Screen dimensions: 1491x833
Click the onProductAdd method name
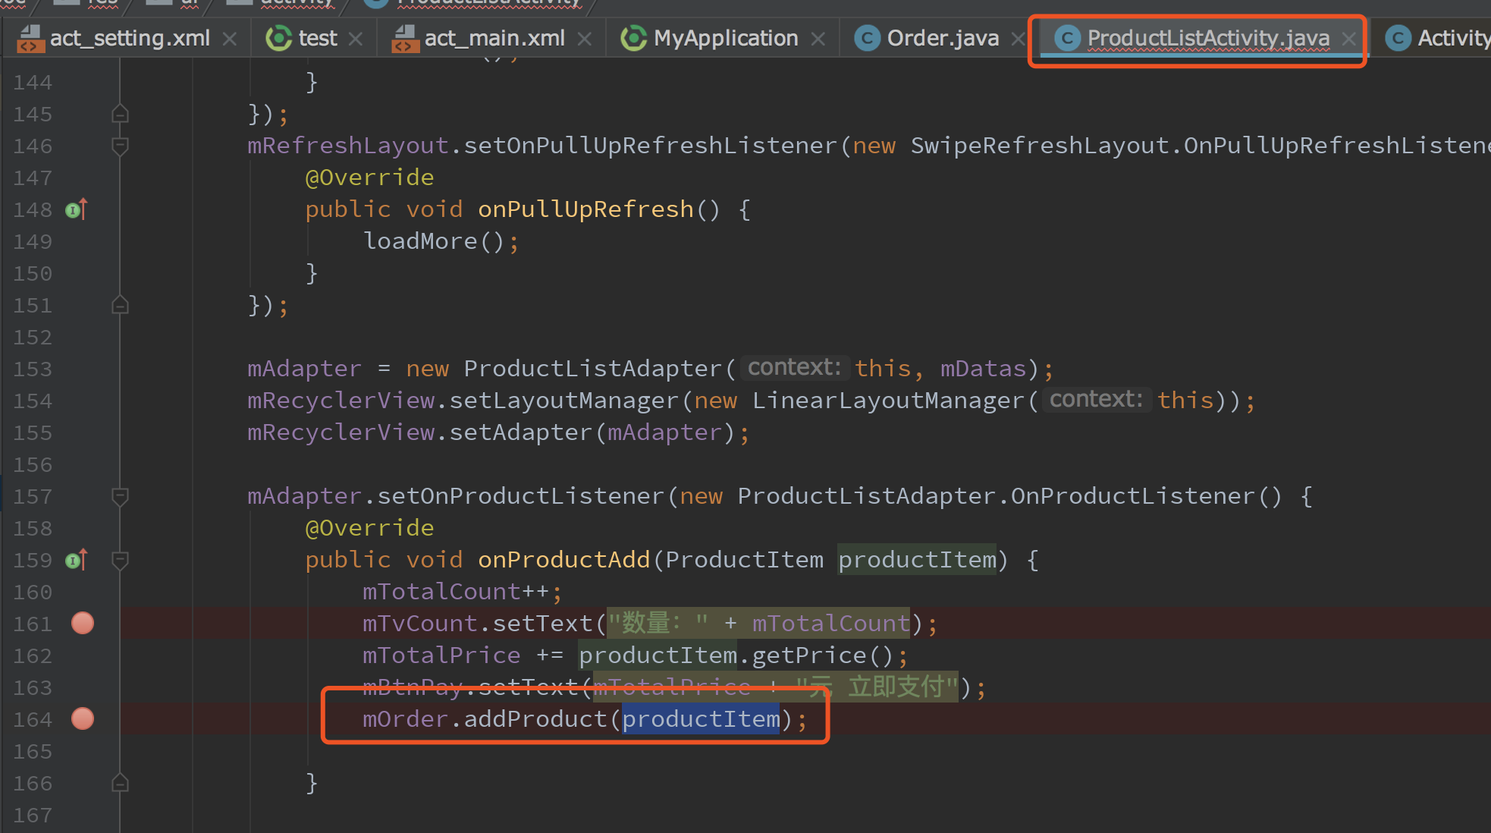pyautogui.click(x=563, y=560)
